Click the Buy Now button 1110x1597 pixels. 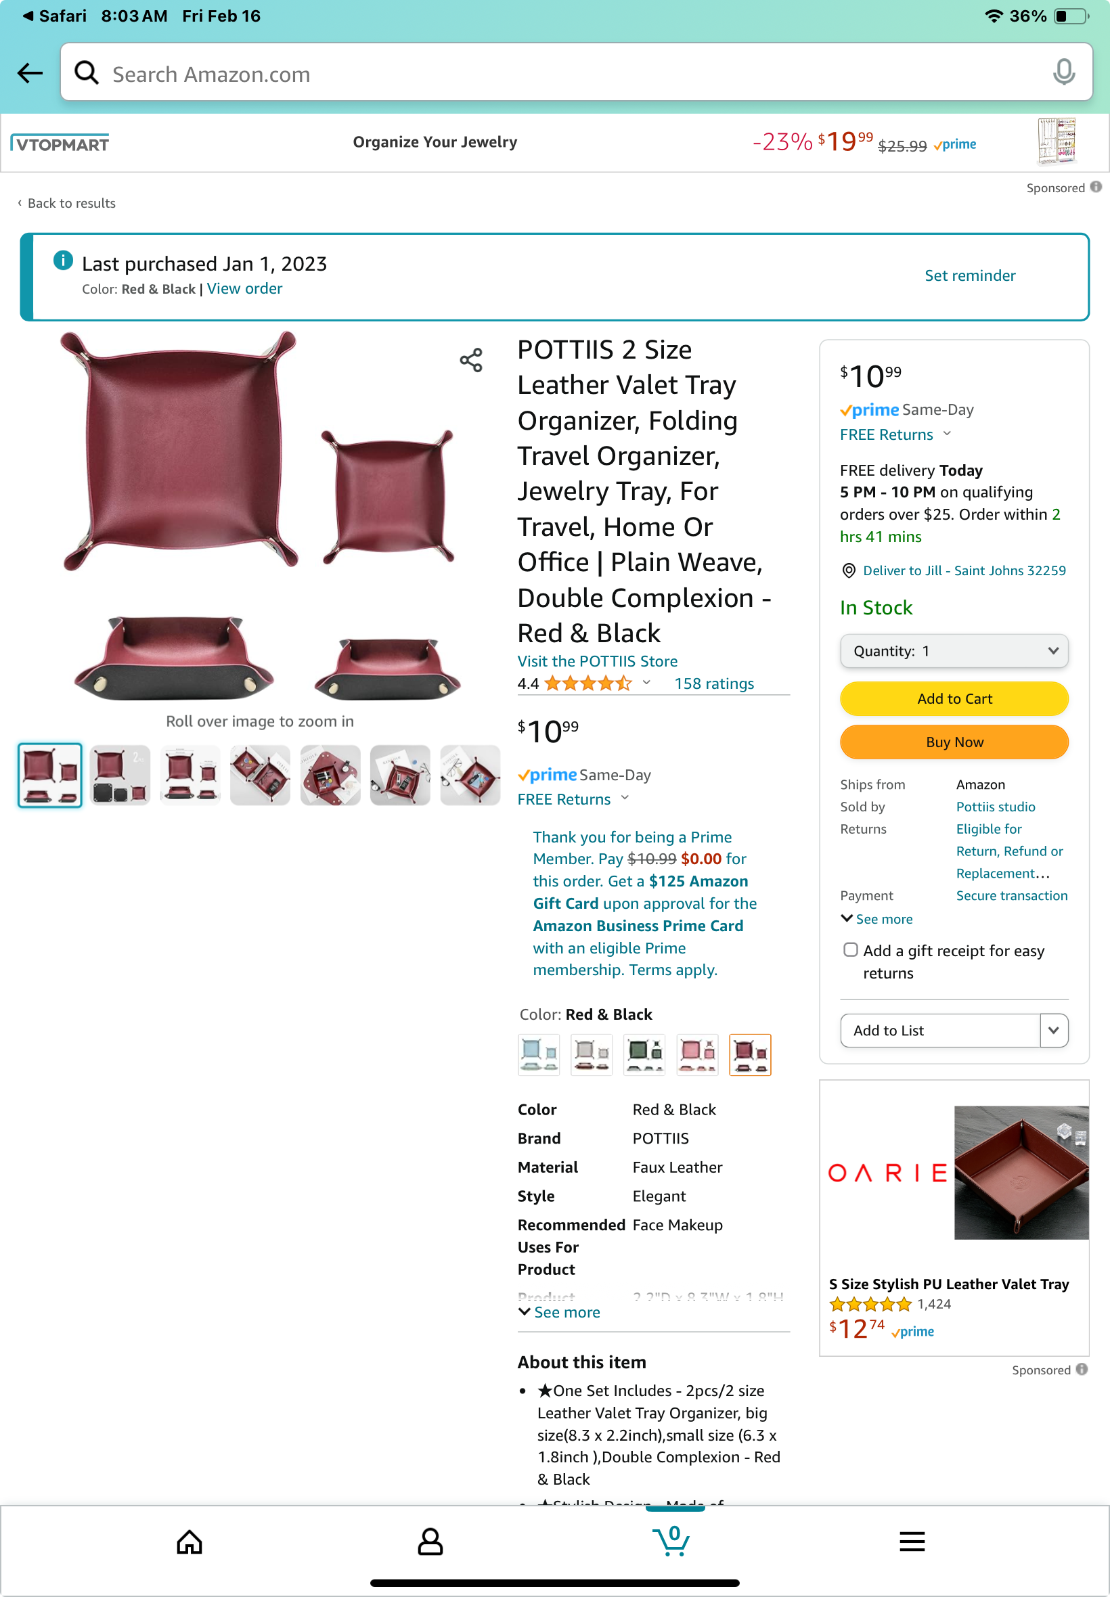954,742
